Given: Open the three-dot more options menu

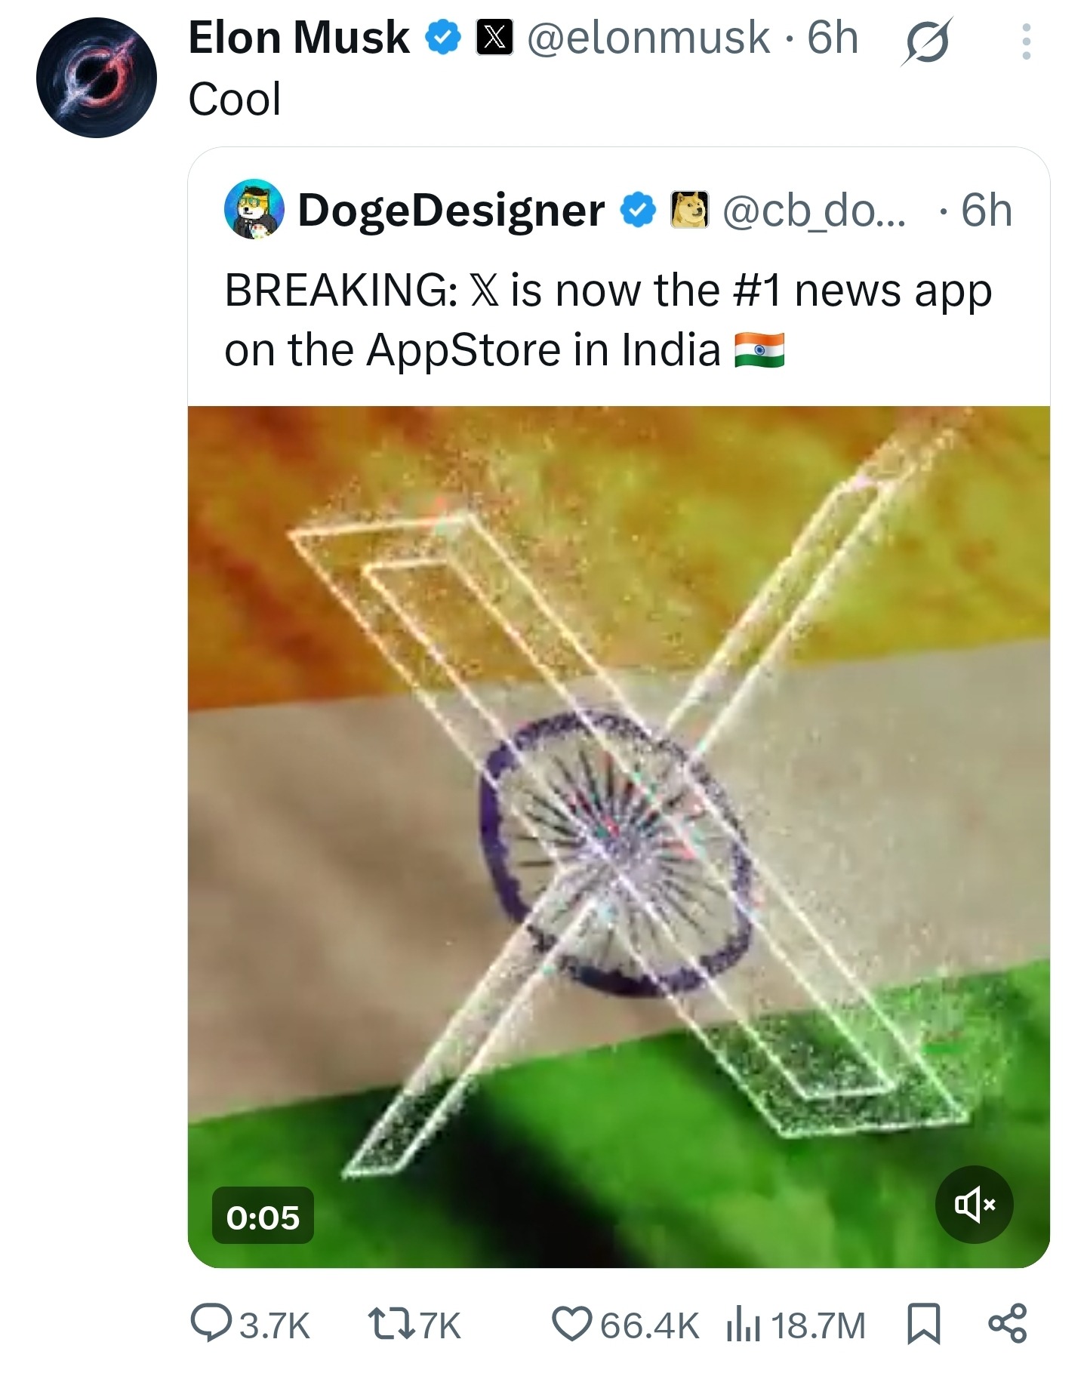Looking at the screenshot, I should click(x=1026, y=42).
